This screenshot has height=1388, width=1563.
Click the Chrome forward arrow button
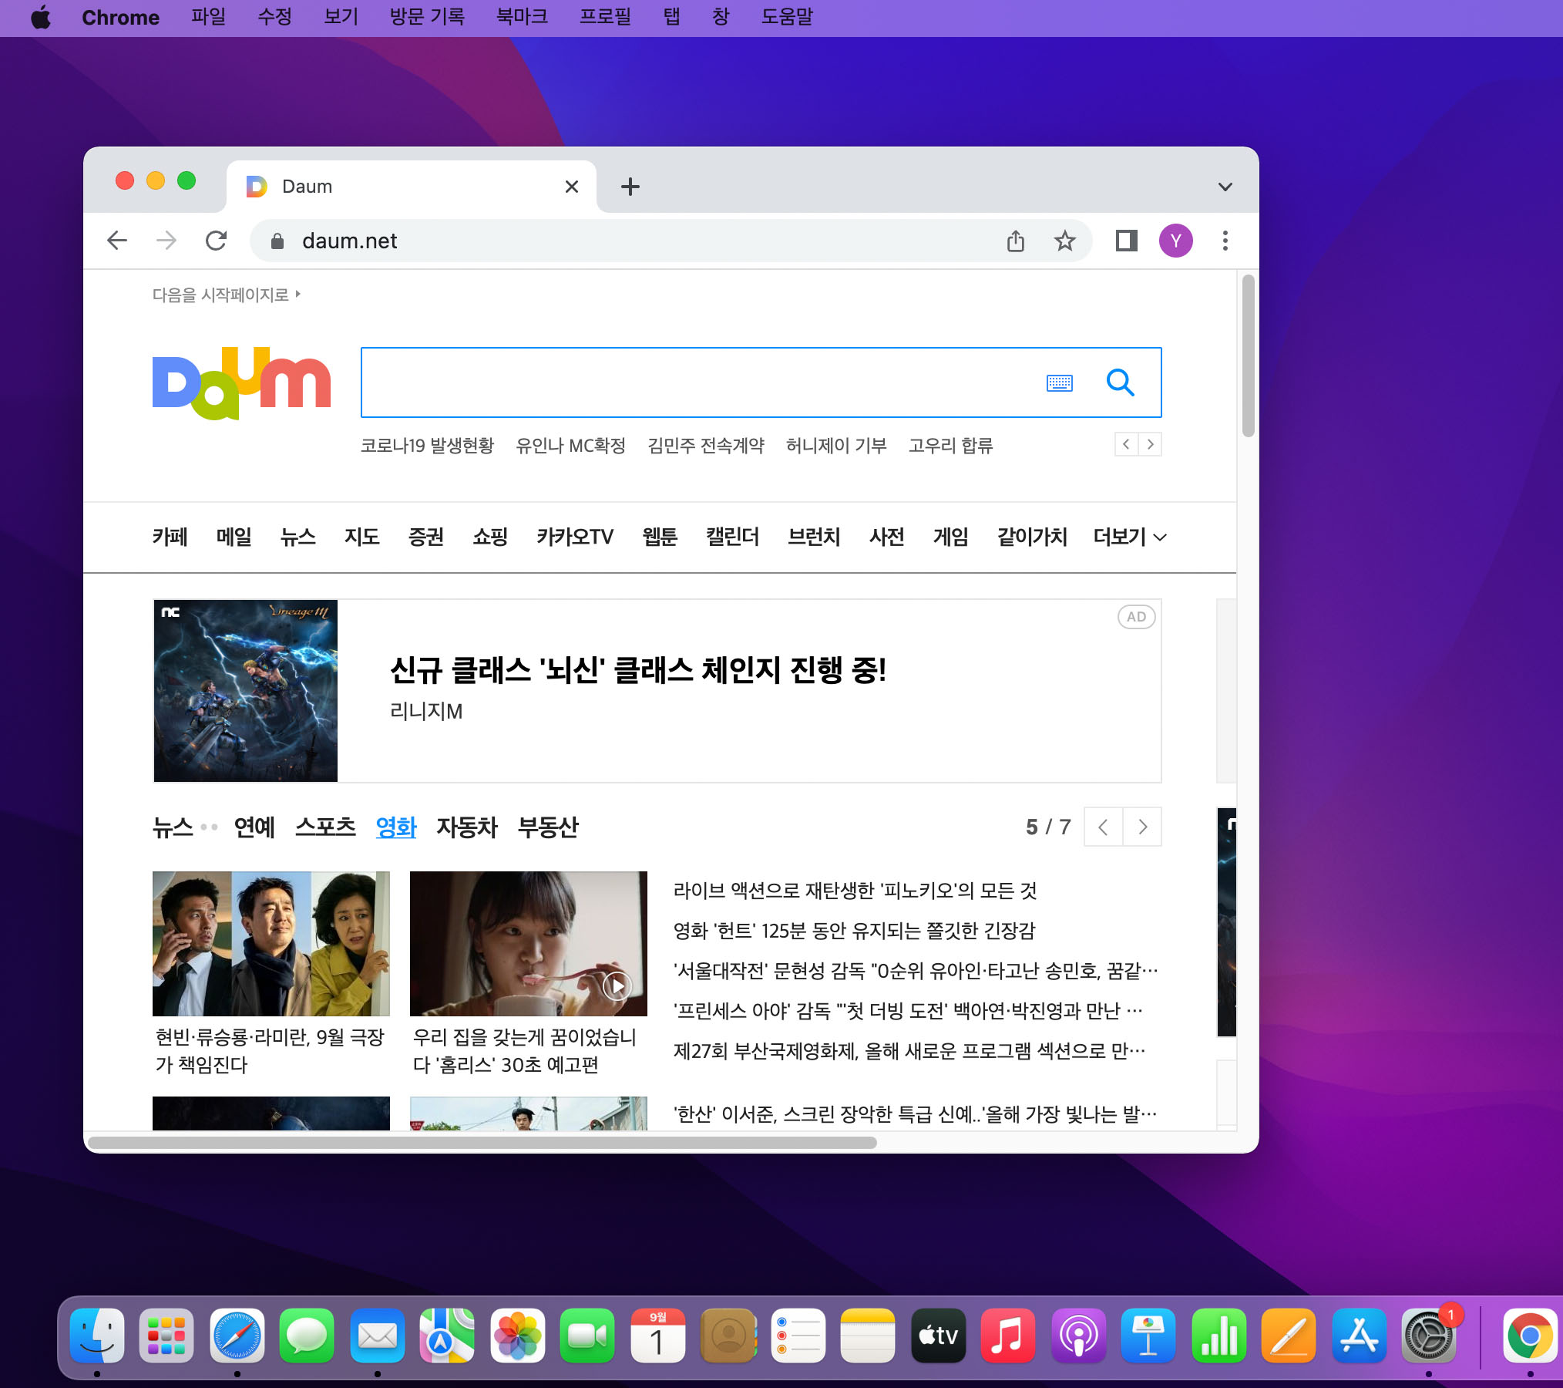(166, 241)
